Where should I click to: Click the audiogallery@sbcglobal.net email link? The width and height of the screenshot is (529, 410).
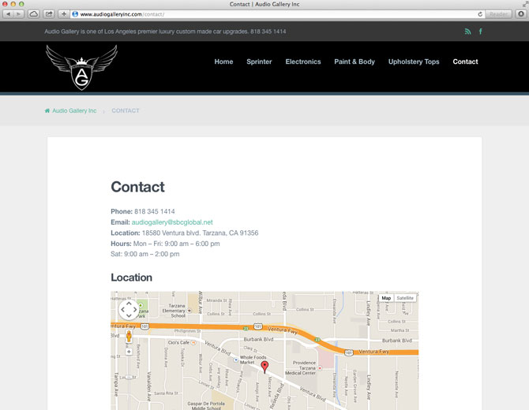point(172,222)
